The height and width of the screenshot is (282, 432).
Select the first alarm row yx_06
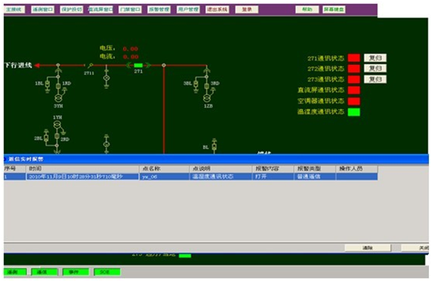(x=190, y=177)
